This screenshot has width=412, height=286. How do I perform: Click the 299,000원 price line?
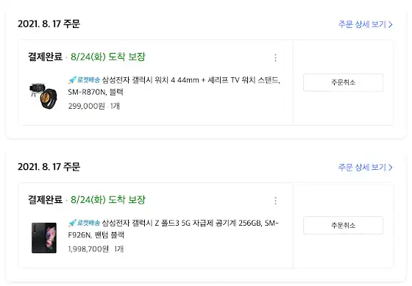click(94, 106)
